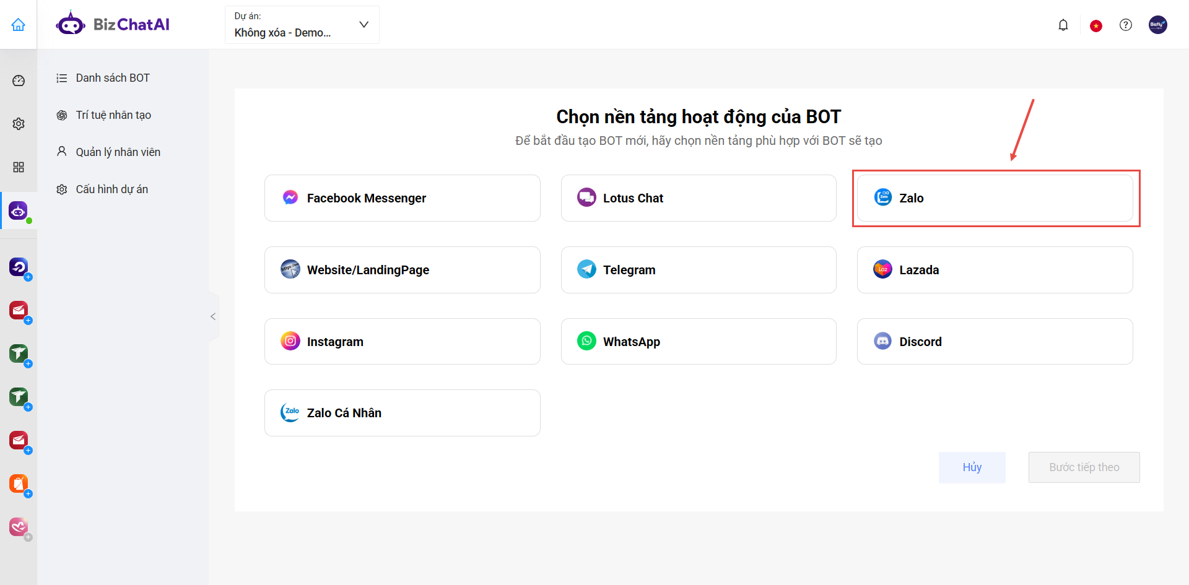Image resolution: width=1189 pixels, height=585 pixels.
Task: Choose Website/LandingPage platform
Action: 403,270
